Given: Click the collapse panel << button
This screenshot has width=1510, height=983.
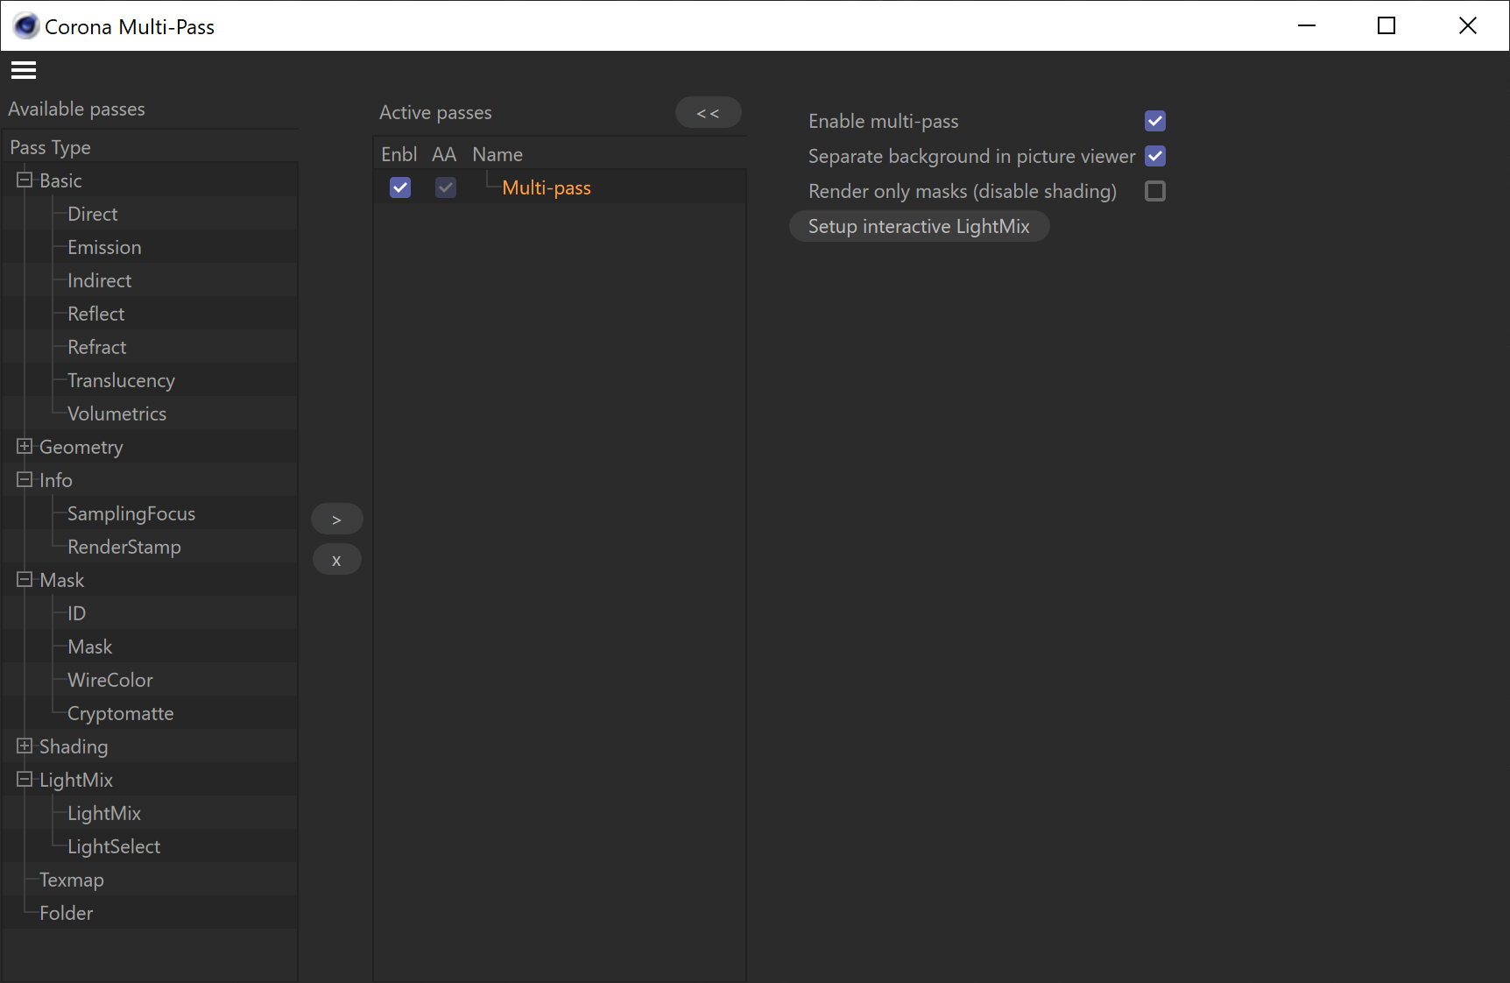Looking at the screenshot, I should [x=708, y=113].
